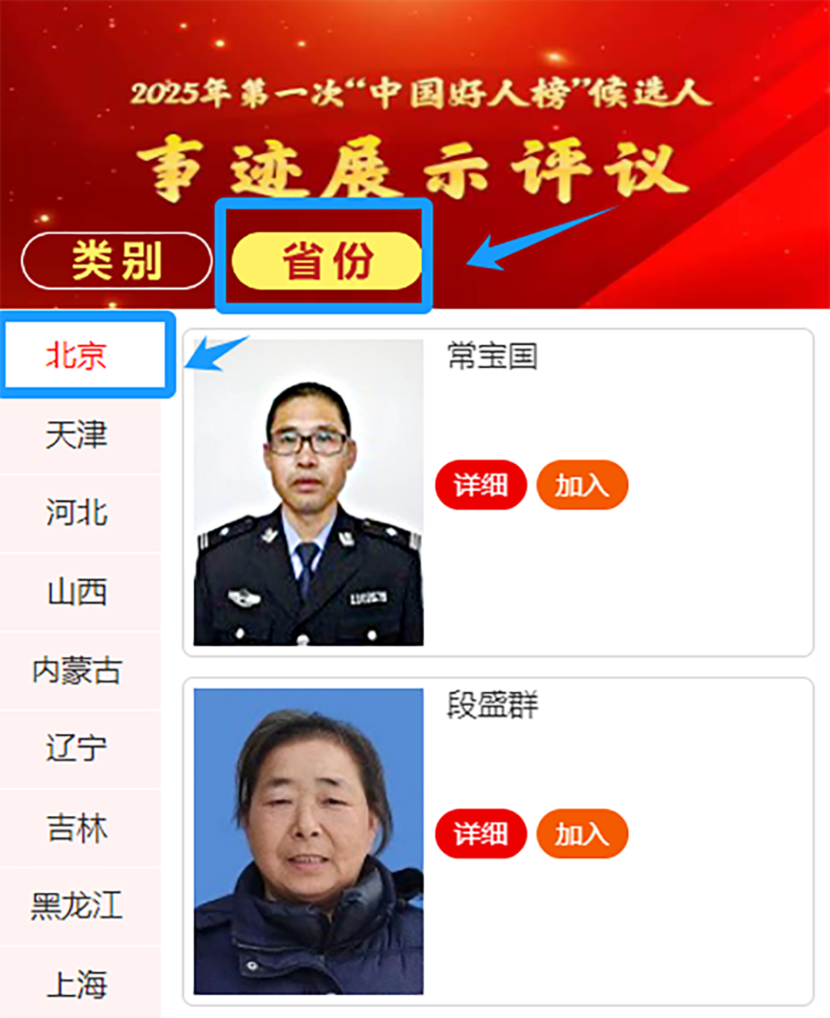
Task: Click the 事迹展示评议 banner title
Action: 413,169
